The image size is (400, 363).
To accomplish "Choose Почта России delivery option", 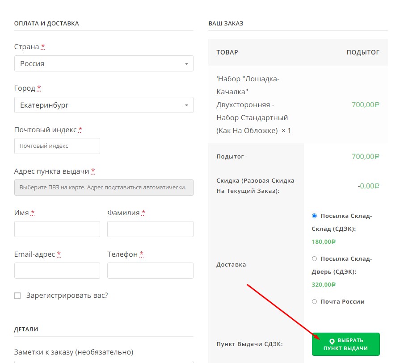I will [314, 301].
